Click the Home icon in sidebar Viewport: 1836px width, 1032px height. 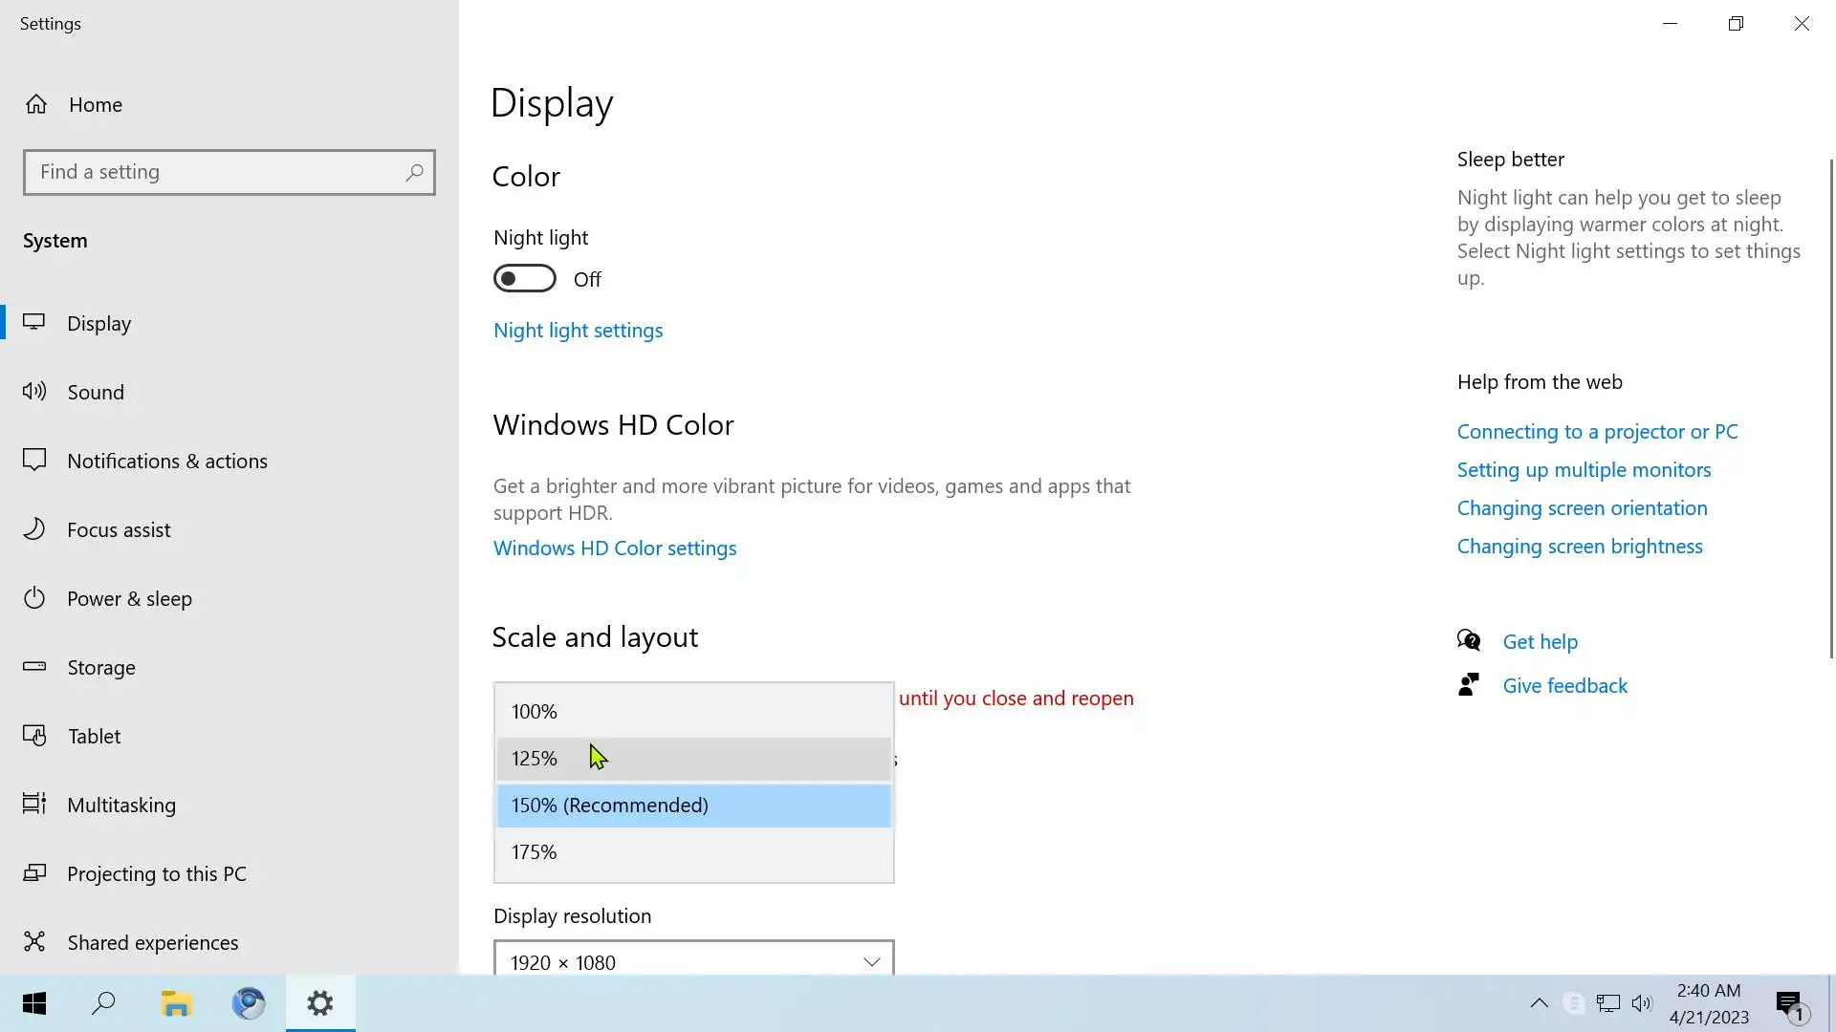[x=36, y=104]
